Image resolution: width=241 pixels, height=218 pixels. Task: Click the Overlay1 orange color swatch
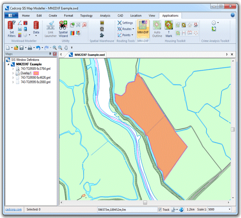(36, 73)
